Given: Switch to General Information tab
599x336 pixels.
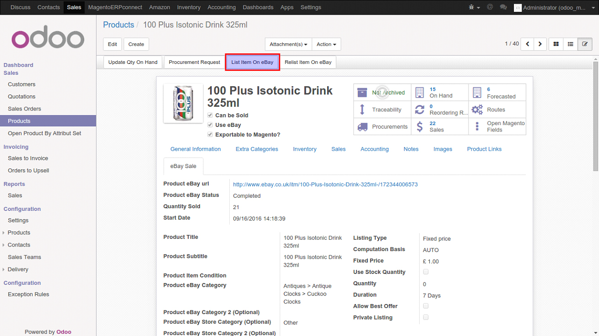Looking at the screenshot, I should (195, 149).
